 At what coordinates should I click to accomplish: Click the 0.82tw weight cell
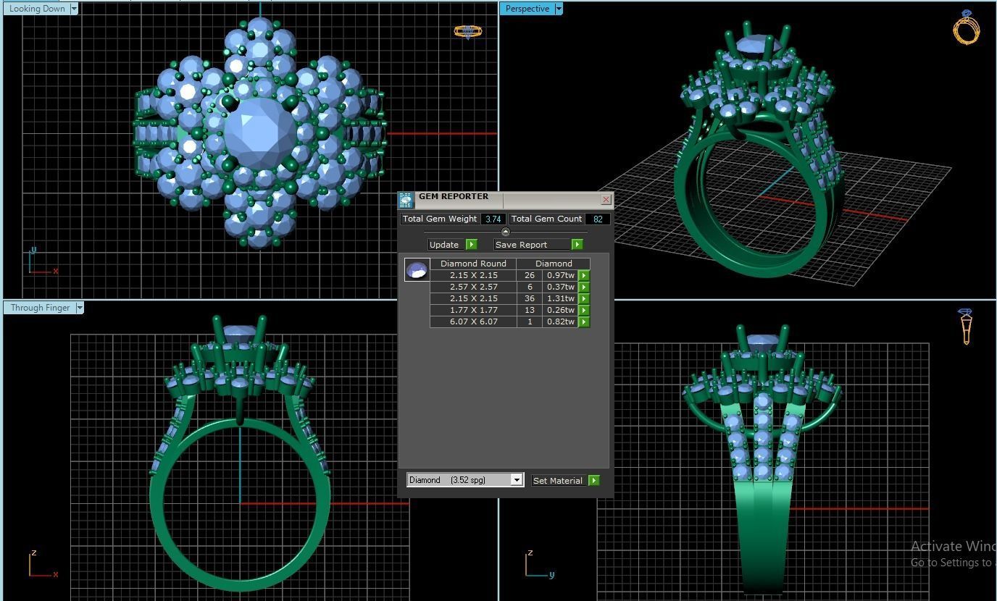(560, 321)
